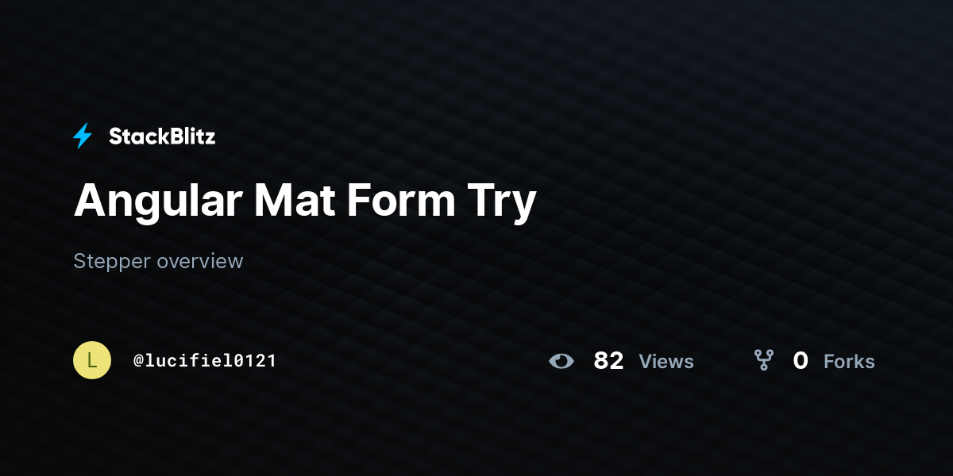Select the 82 view count number
This screenshot has width=953, height=476.
tap(608, 361)
